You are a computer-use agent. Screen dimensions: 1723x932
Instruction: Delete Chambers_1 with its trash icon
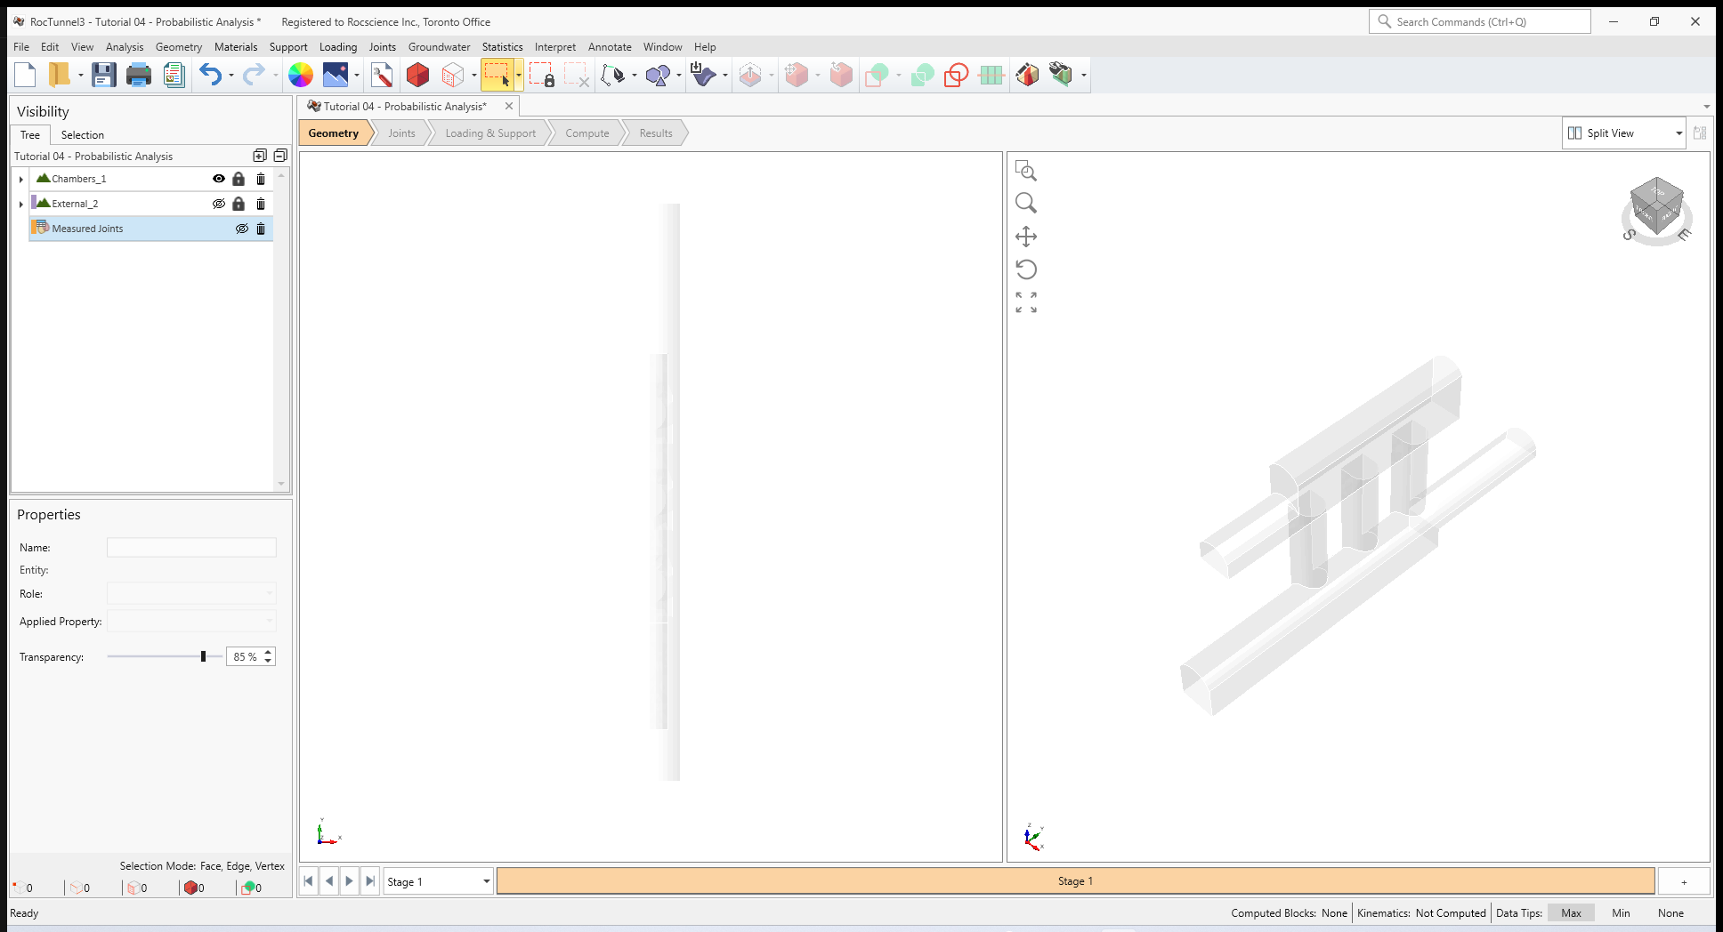[x=261, y=179]
